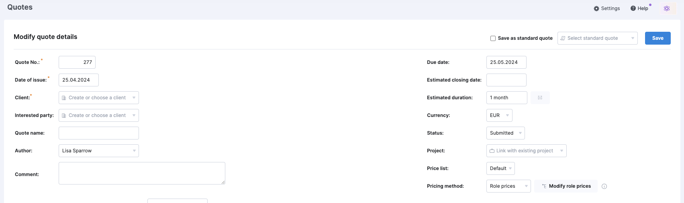This screenshot has height=203, width=684.
Task: Click the pricing method info icon
Action: pos(604,186)
